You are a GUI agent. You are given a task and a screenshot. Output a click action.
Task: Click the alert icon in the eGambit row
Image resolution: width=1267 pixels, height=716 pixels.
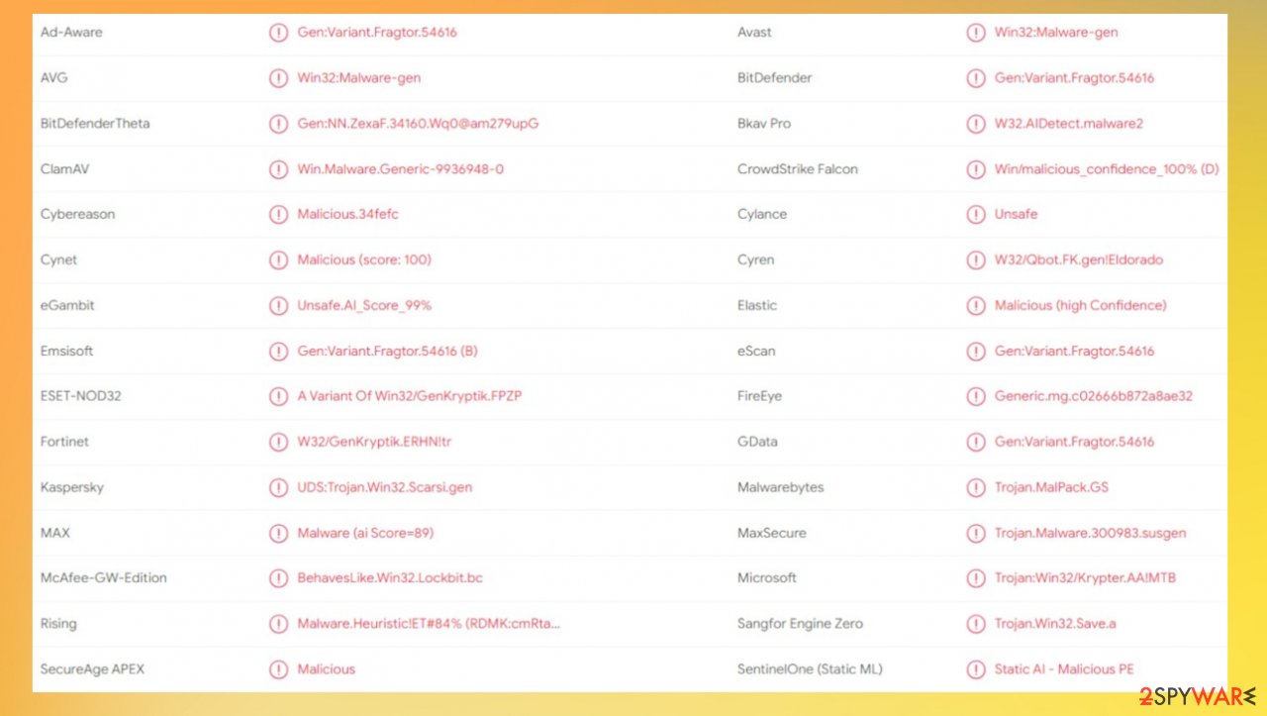pyautogui.click(x=279, y=306)
